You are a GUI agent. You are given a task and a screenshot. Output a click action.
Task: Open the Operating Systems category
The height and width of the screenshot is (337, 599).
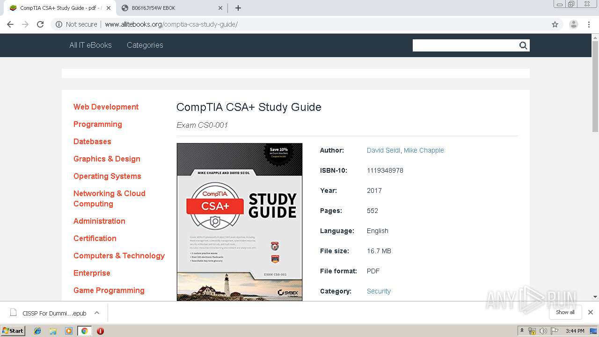107,176
